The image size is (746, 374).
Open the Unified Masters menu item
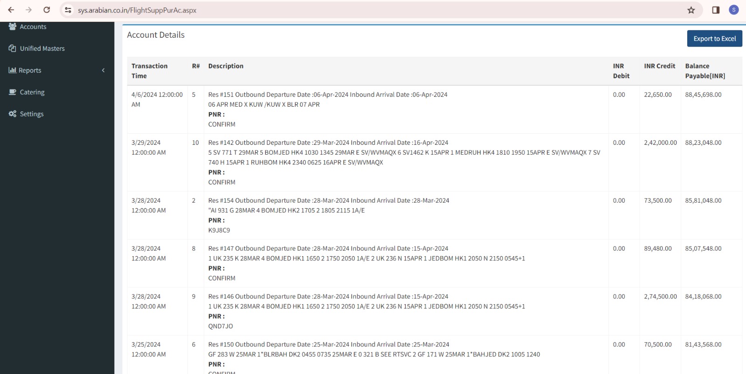(42, 48)
